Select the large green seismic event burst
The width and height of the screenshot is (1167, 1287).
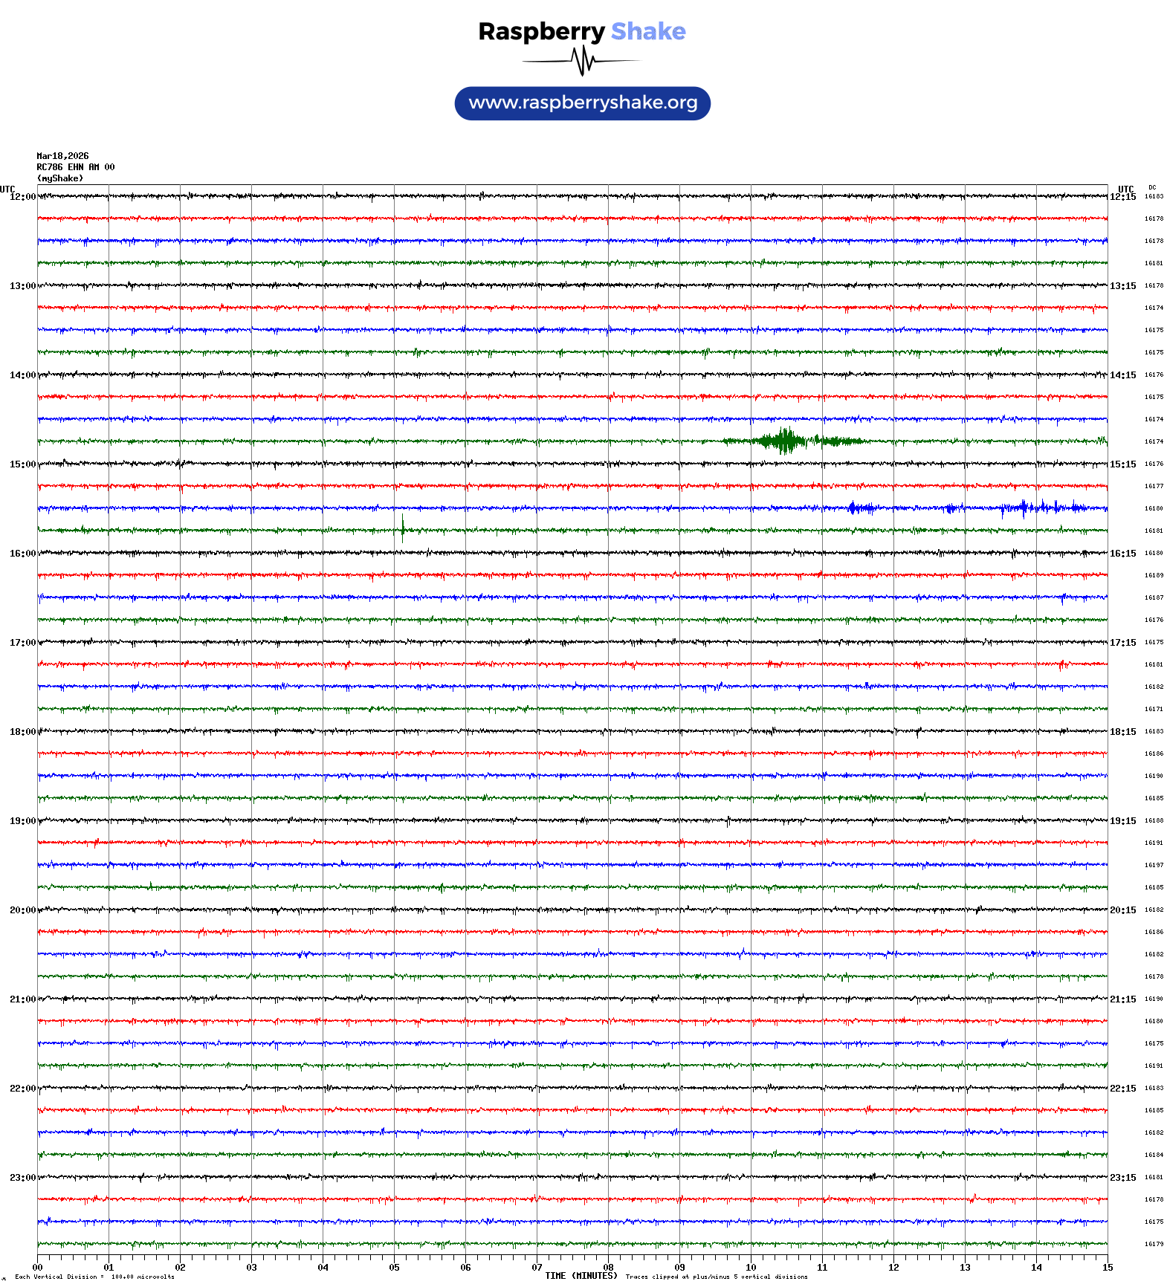tap(784, 441)
